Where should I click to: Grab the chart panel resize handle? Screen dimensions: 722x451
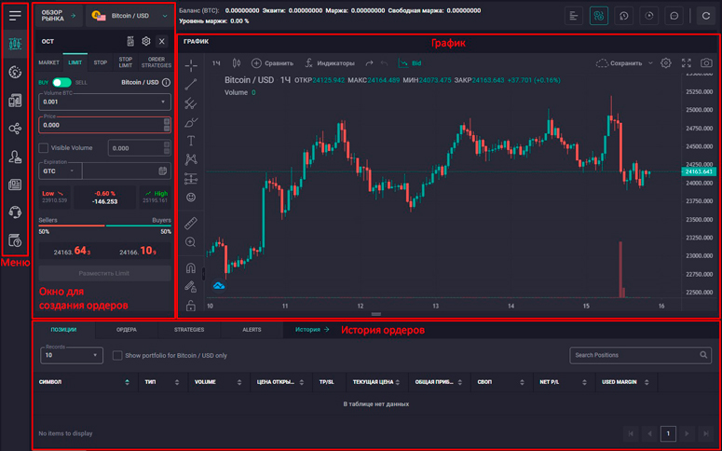click(376, 314)
